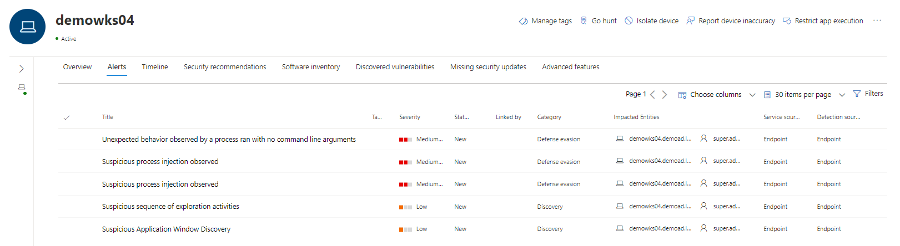Image resolution: width=900 pixels, height=246 pixels.
Task: Toggle the select all alerts checkmark
Action: click(x=67, y=117)
